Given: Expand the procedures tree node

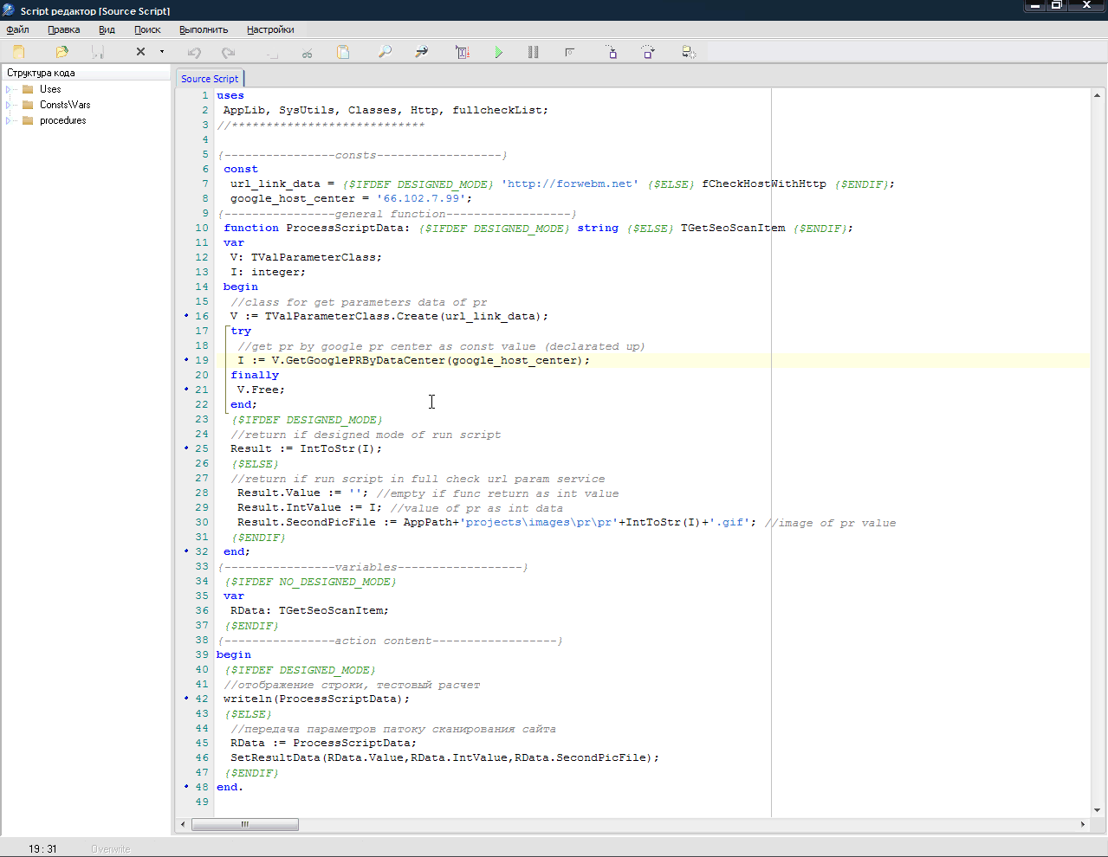Looking at the screenshot, I should 9,120.
